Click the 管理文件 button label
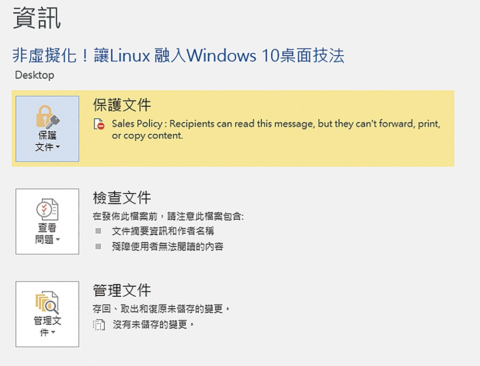The height and width of the screenshot is (366, 480). tap(47, 327)
